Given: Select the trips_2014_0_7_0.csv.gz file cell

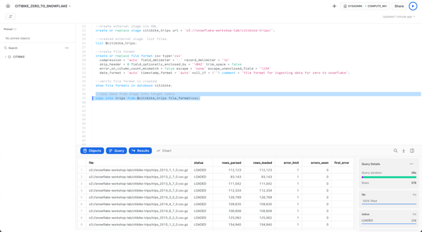Looking at the screenshot, I should tap(138, 191).
